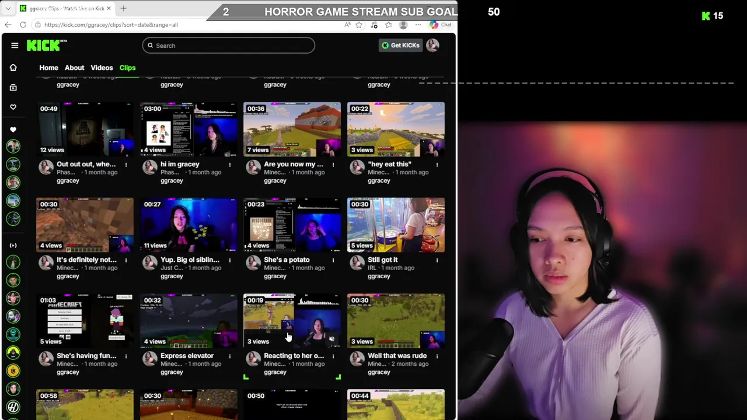Play the 'Still got it' clip thumbnail
Screen dimensions: 747x420
click(396, 225)
